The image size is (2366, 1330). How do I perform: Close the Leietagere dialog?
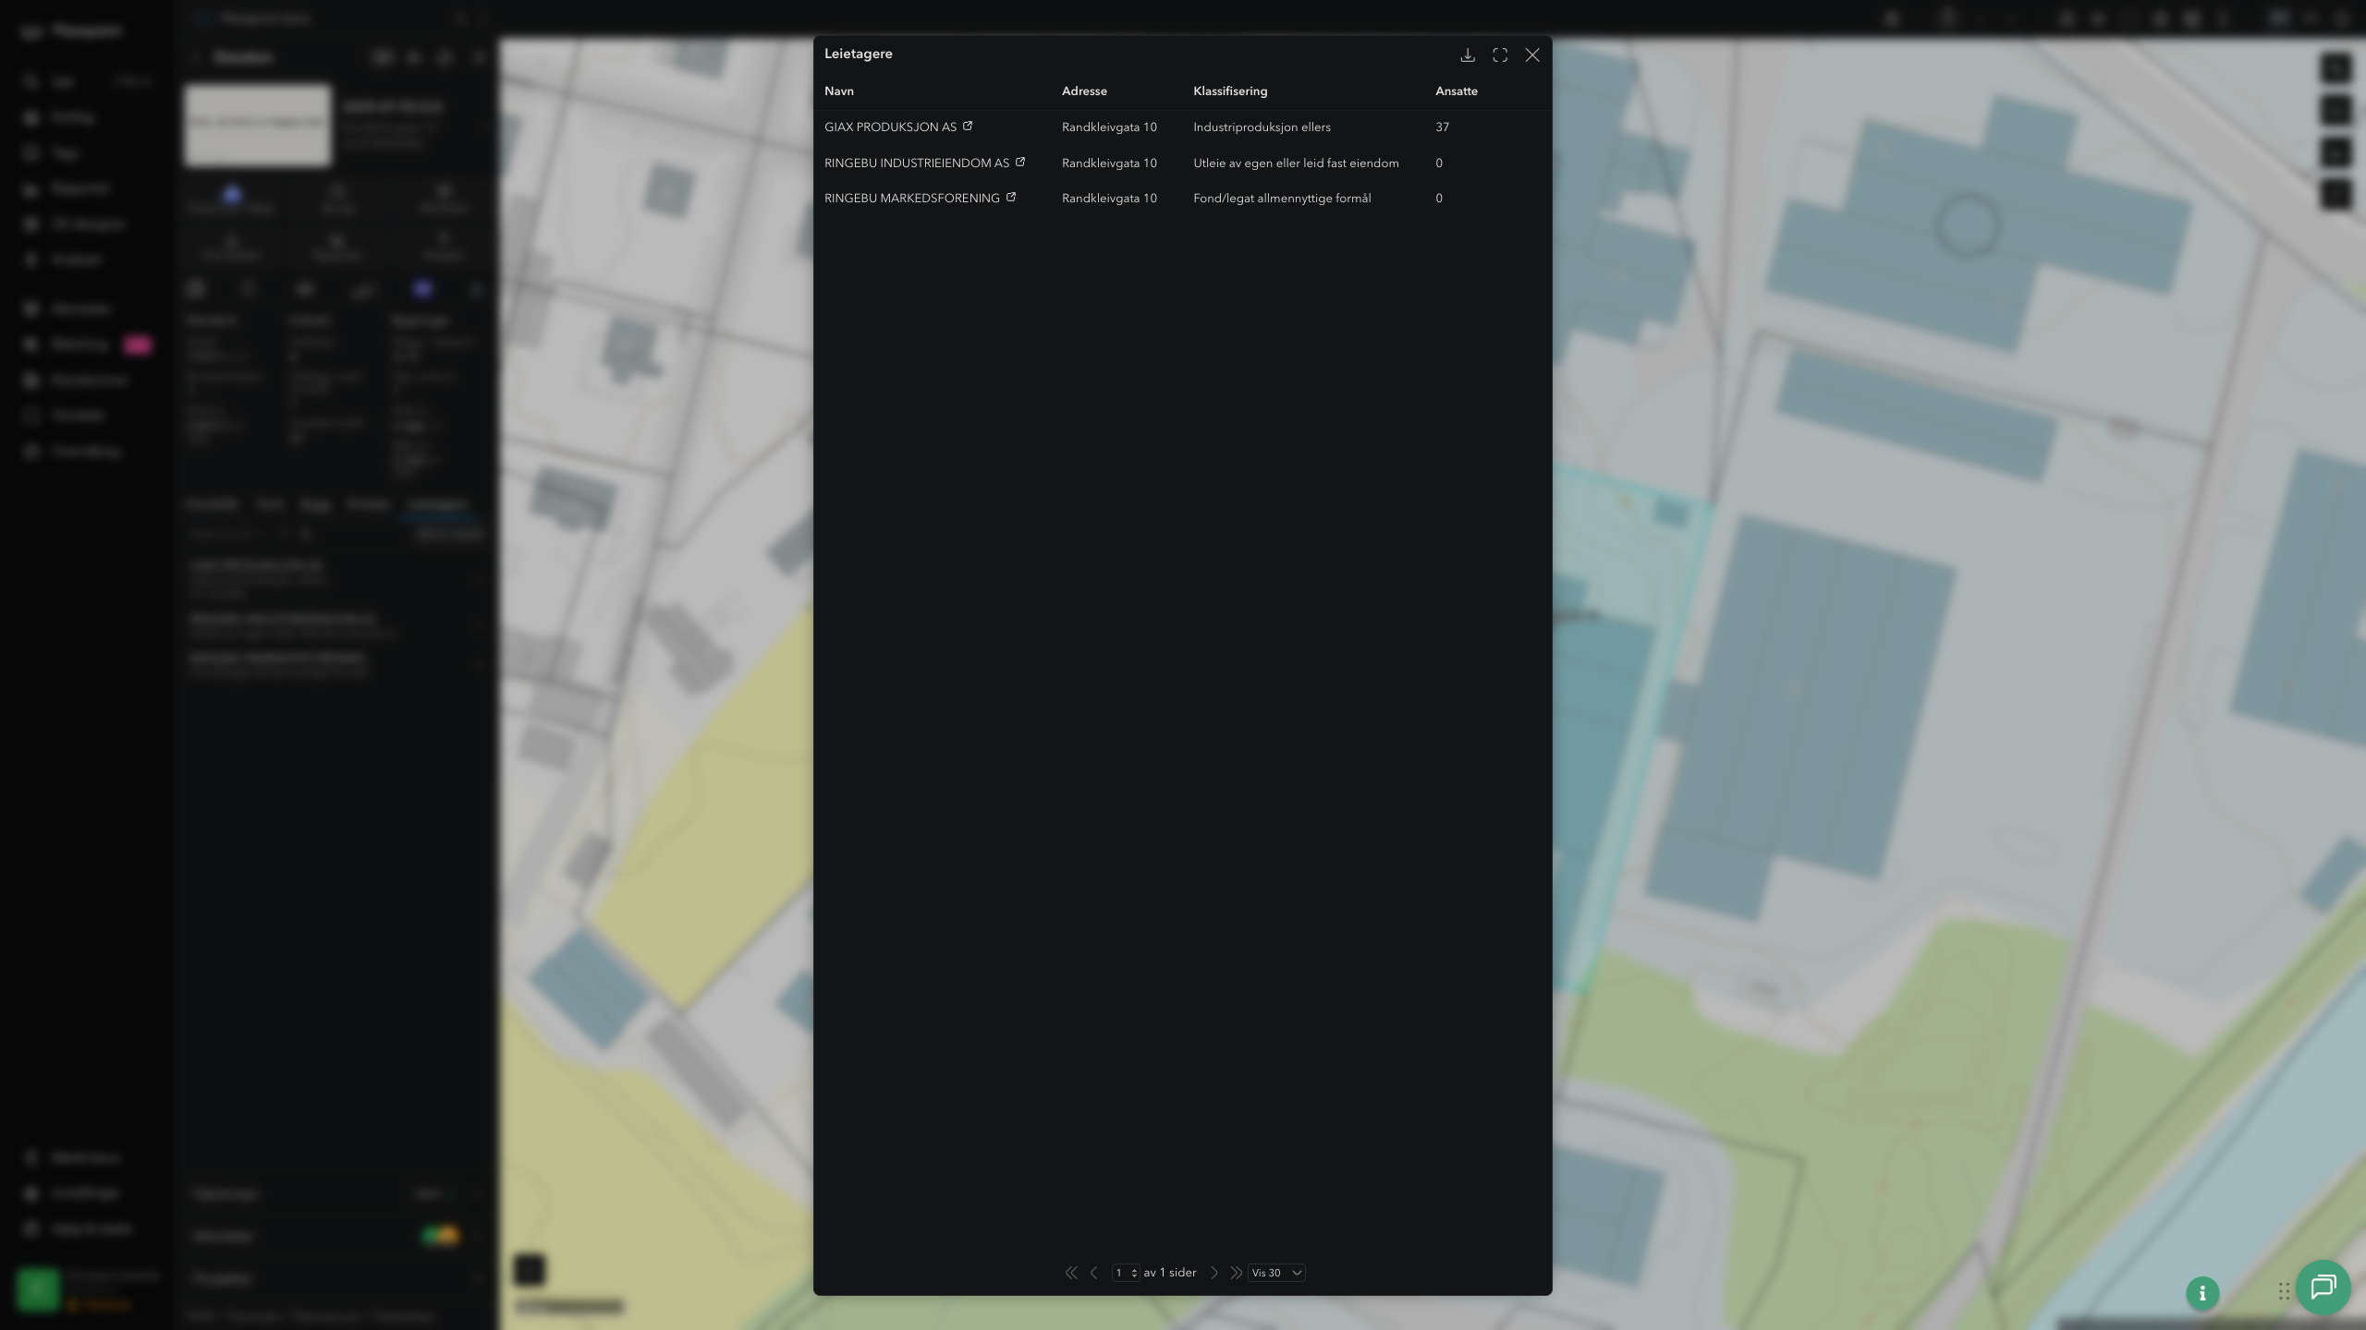1532,55
